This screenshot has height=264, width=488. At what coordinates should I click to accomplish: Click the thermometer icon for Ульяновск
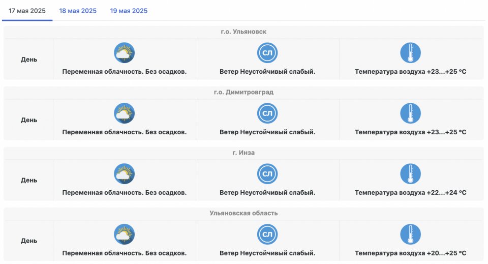[410, 53]
